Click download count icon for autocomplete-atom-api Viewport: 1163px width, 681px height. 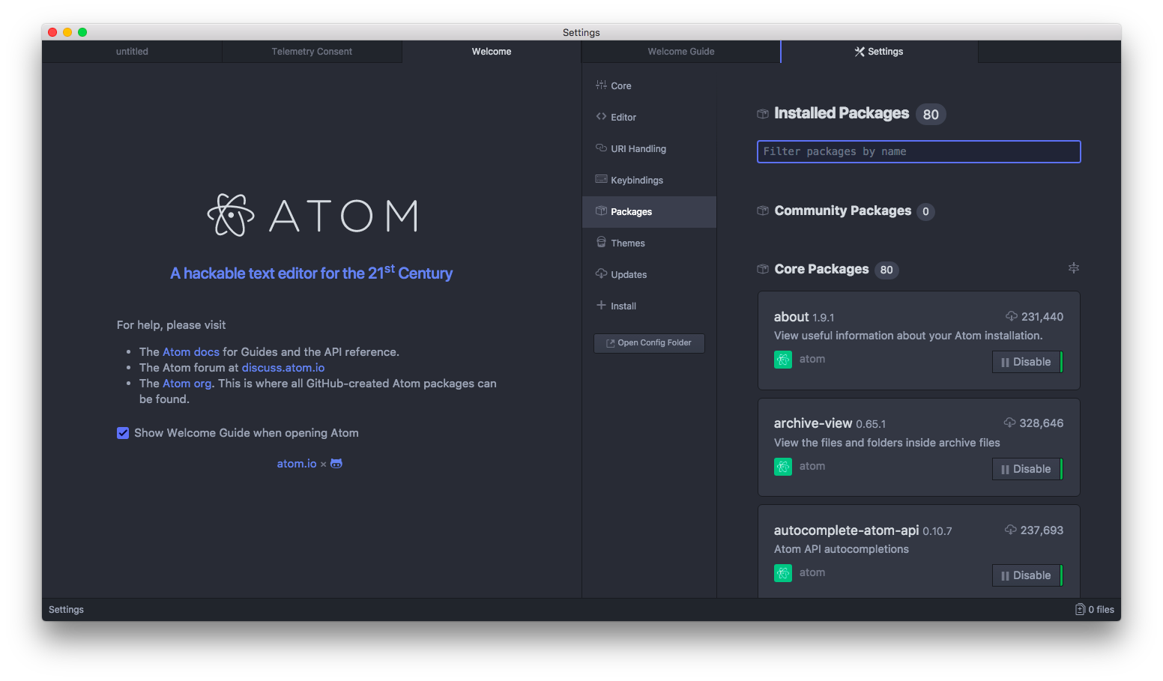click(1011, 530)
